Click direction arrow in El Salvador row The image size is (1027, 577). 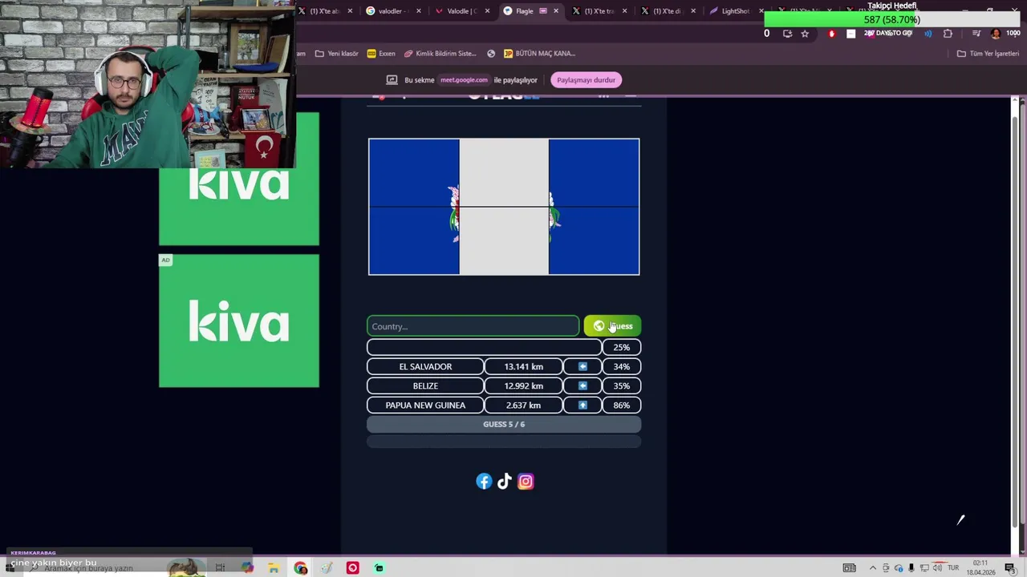(x=583, y=366)
